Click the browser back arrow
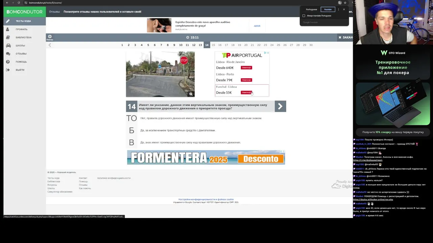This screenshot has height=243, width=433. (7, 3)
